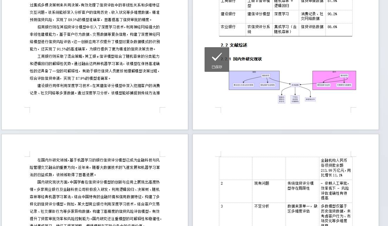
Task: Click the 传统信贷评分模型存在局限性 table cell
Action: point(302,191)
